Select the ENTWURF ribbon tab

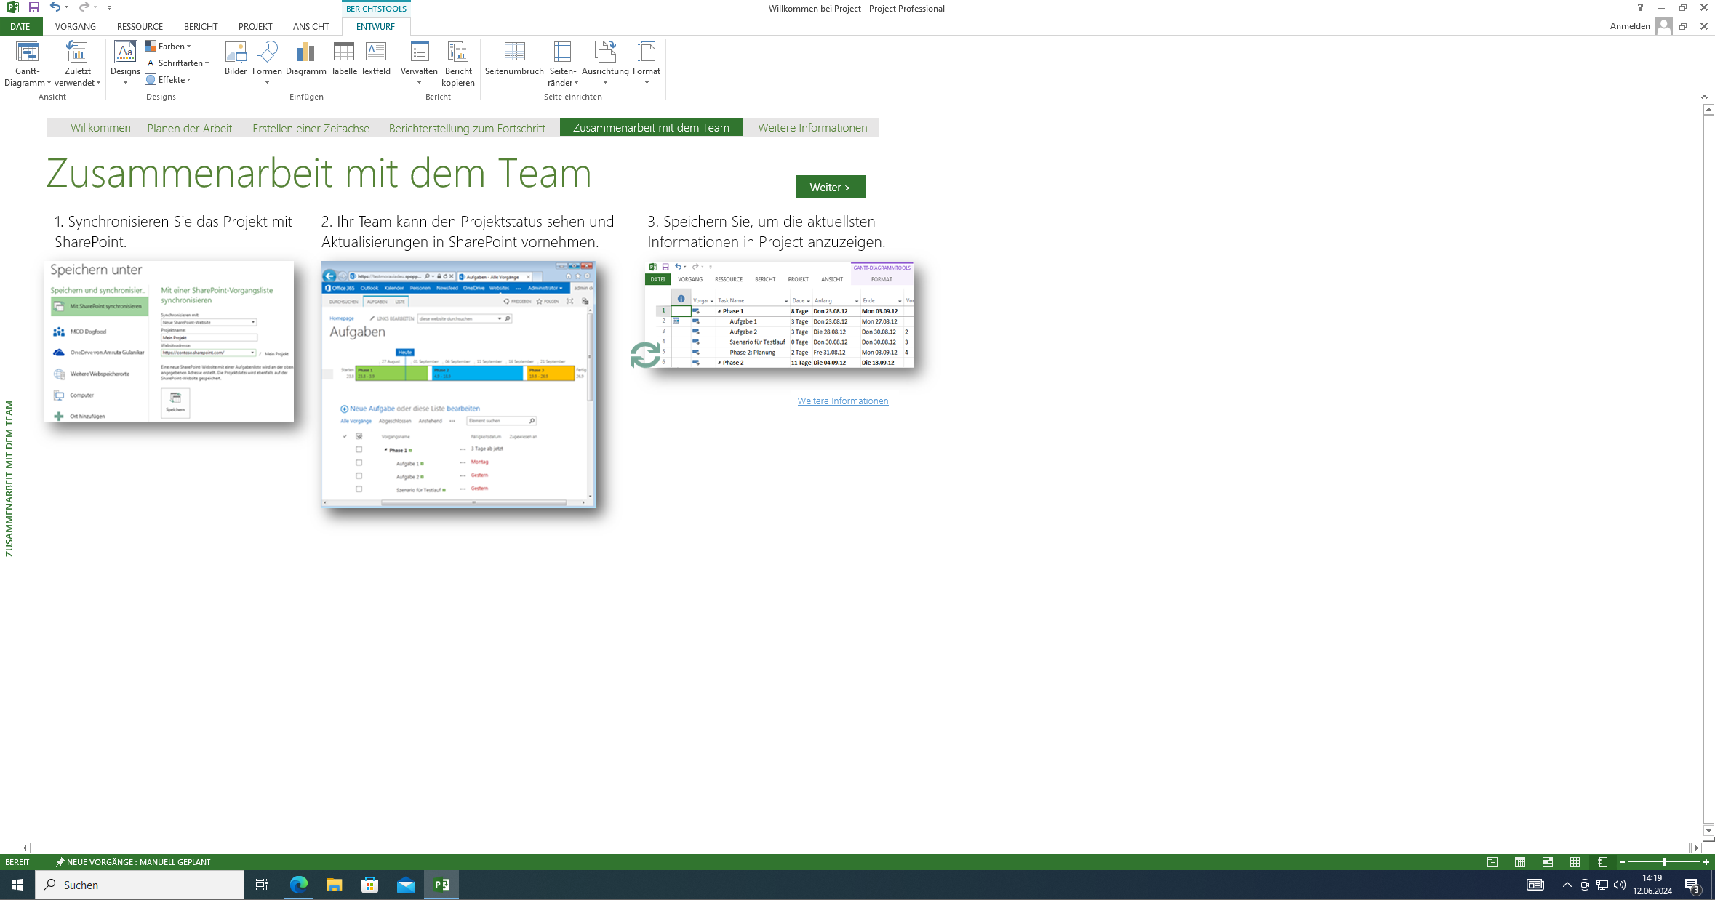pos(375,26)
